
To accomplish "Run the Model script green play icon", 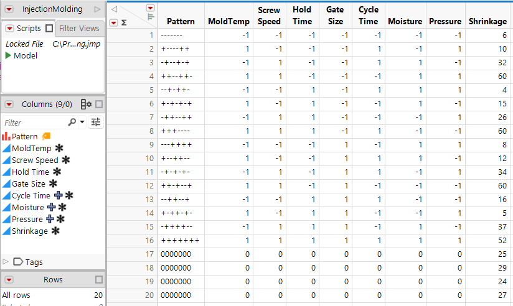I will 8,55.
